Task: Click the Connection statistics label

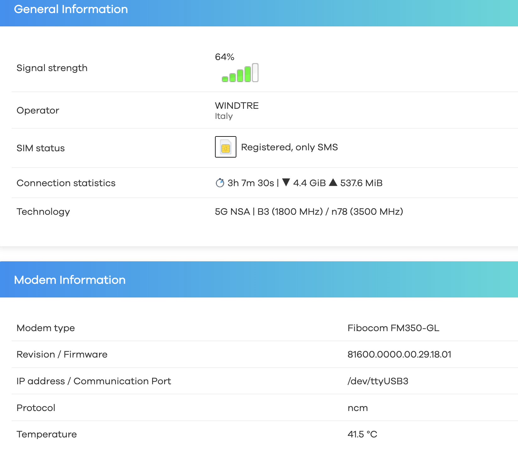Action: click(x=66, y=183)
